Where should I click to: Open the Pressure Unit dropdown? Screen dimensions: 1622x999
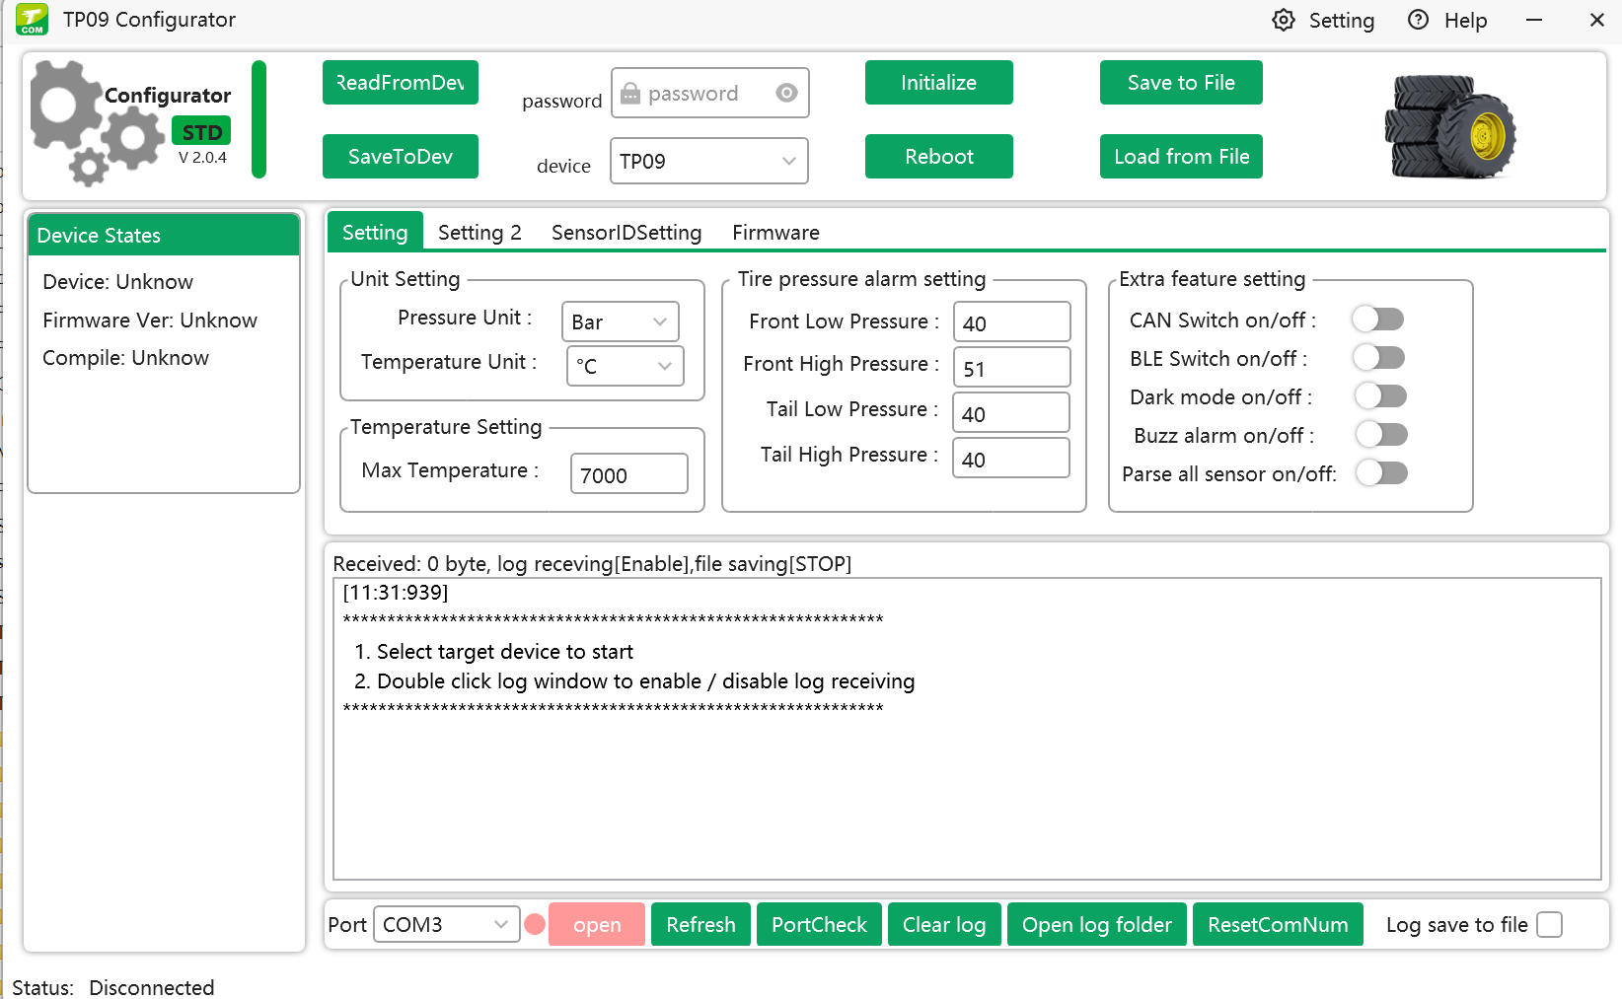[620, 321]
